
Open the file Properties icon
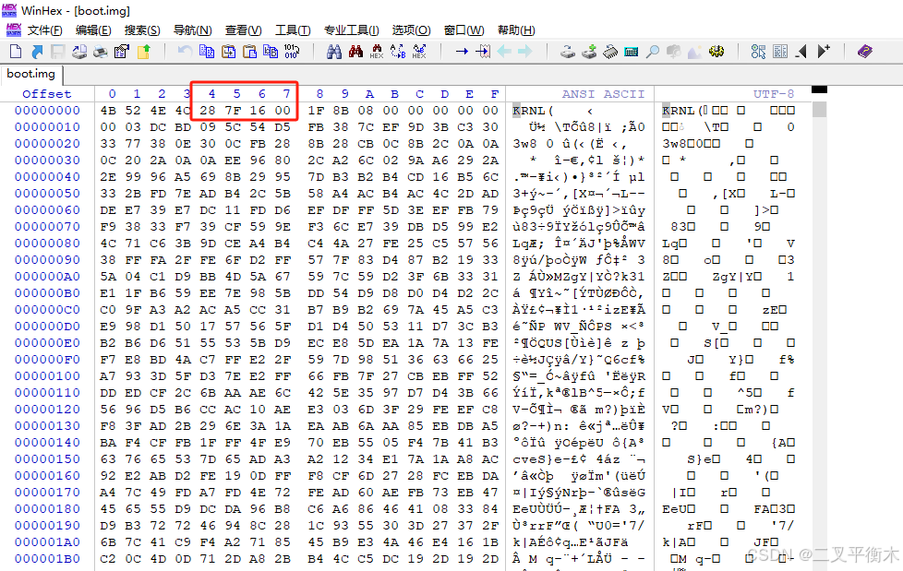pyautogui.click(x=122, y=52)
